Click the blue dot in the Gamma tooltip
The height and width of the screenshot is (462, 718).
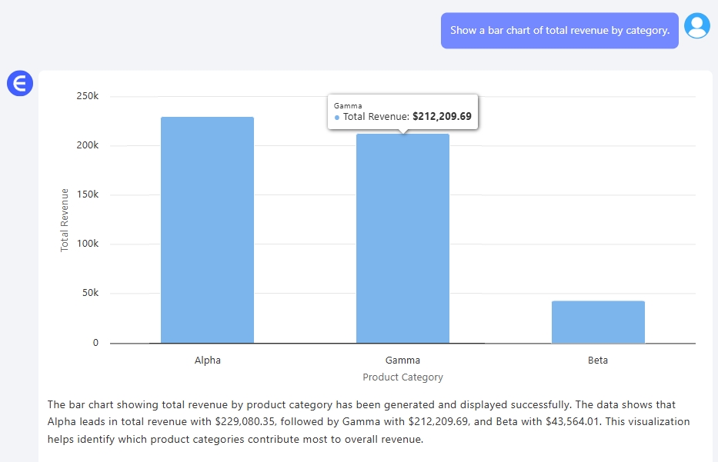click(337, 118)
